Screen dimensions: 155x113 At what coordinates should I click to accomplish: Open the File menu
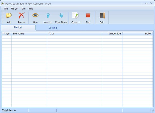tap(6, 9)
